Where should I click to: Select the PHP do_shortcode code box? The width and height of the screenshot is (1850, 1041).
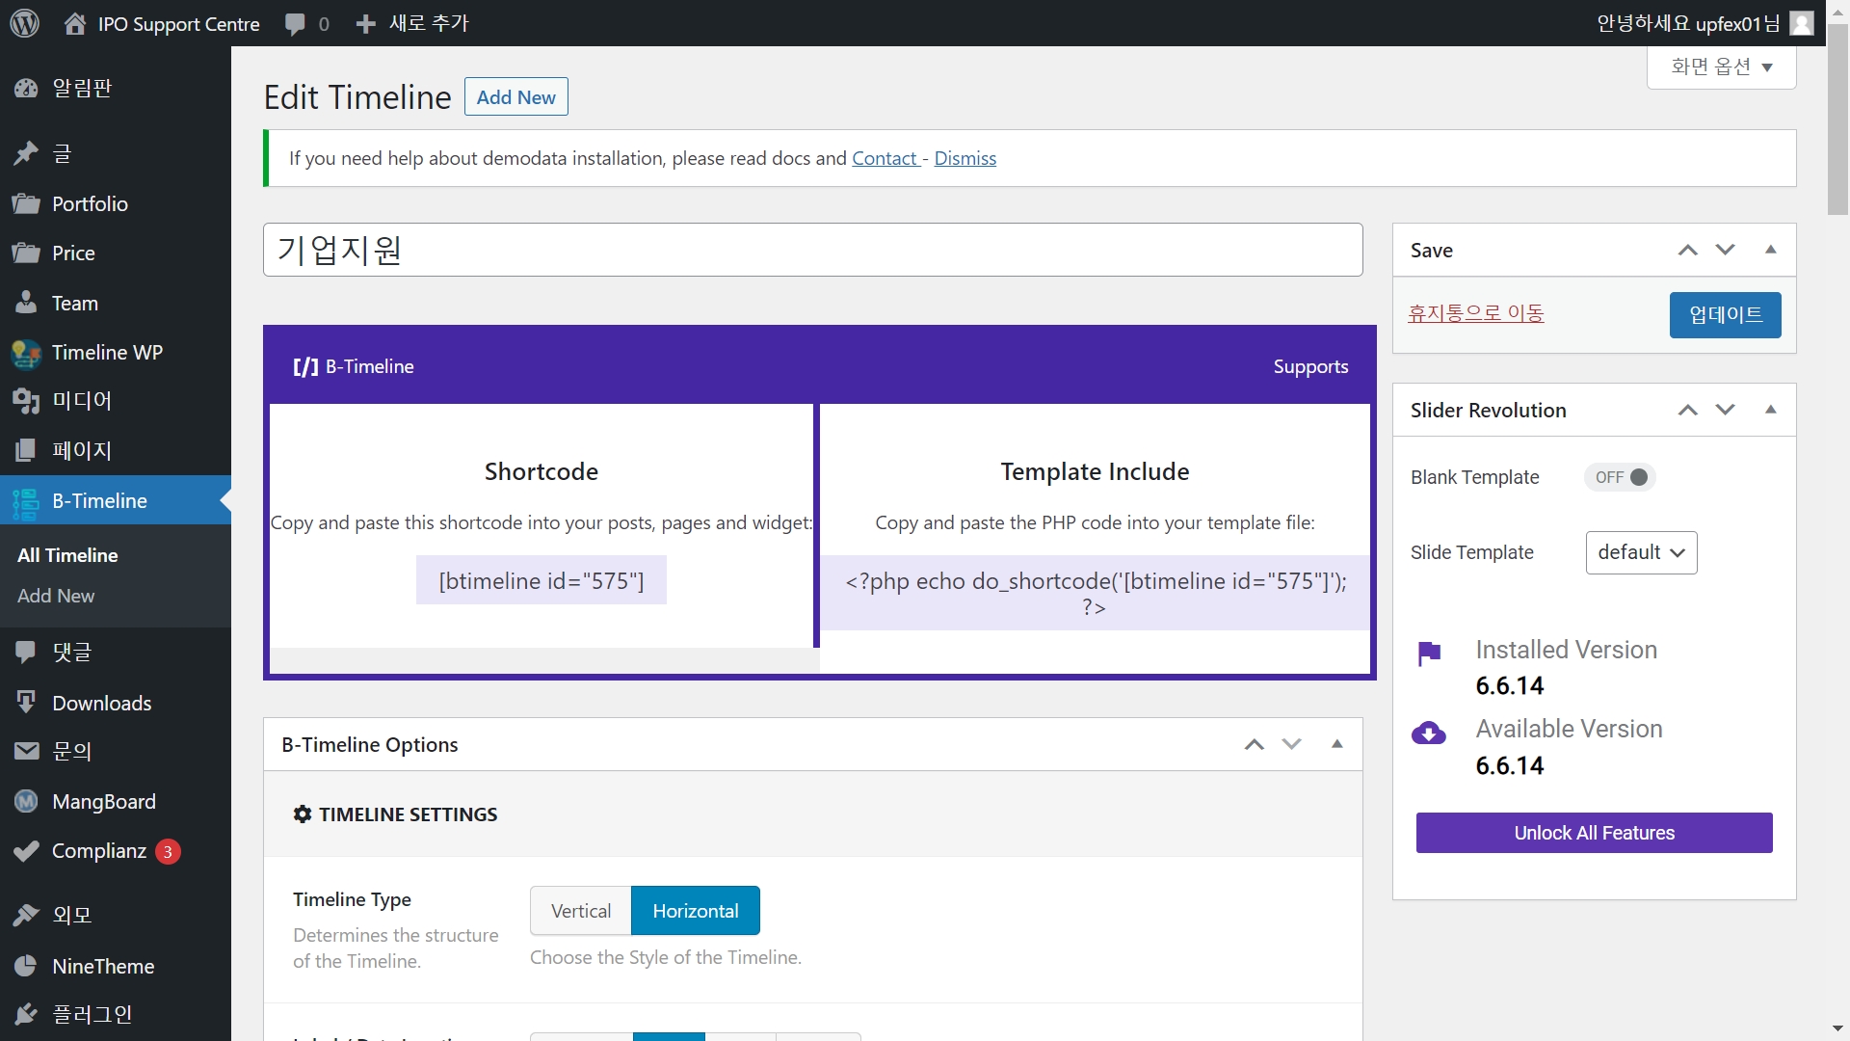(x=1096, y=593)
